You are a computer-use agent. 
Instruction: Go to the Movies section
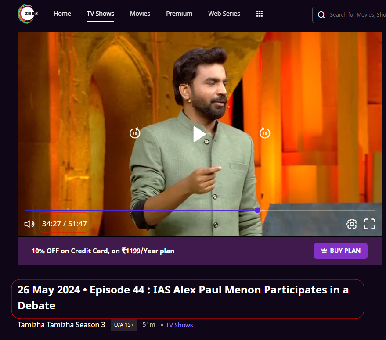(140, 14)
